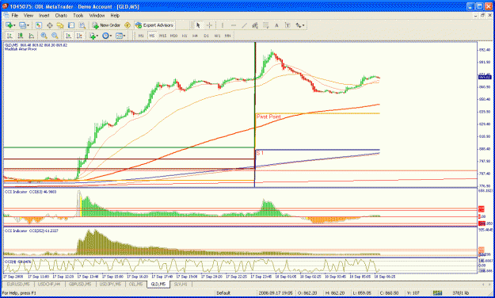Viewport: 495px width, 298px height.
Task: Open the Window menu
Action: click(97, 16)
